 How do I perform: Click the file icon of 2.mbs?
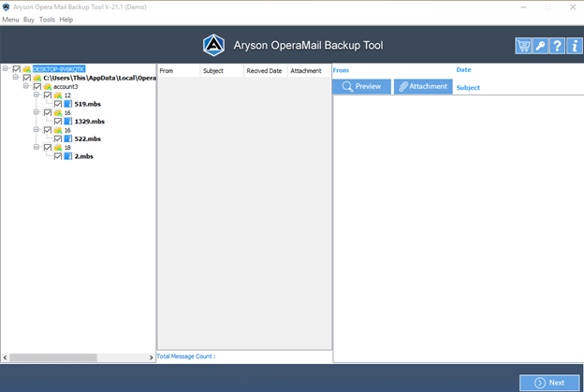point(68,156)
